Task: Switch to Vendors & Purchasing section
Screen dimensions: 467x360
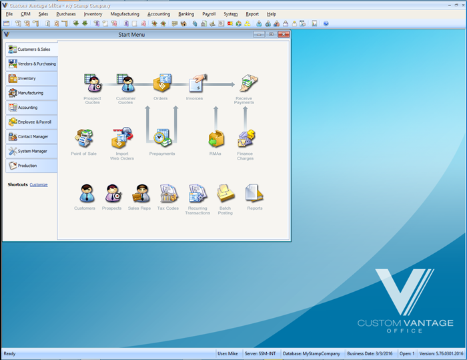Action: tap(31, 64)
